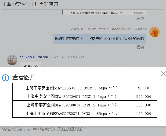Viewport: 166px width, 136px height.
Task: Click the blue info icon beside 查看图片
Action: 5,78
